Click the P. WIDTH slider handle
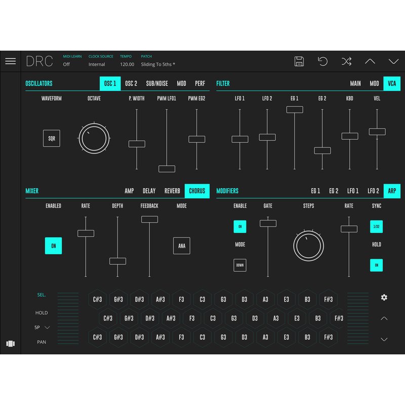 coord(137,144)
